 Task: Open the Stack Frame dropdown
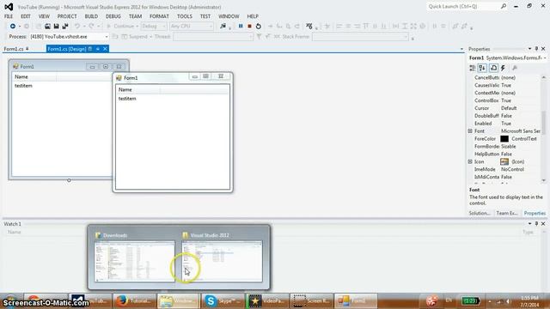[406, 36]
